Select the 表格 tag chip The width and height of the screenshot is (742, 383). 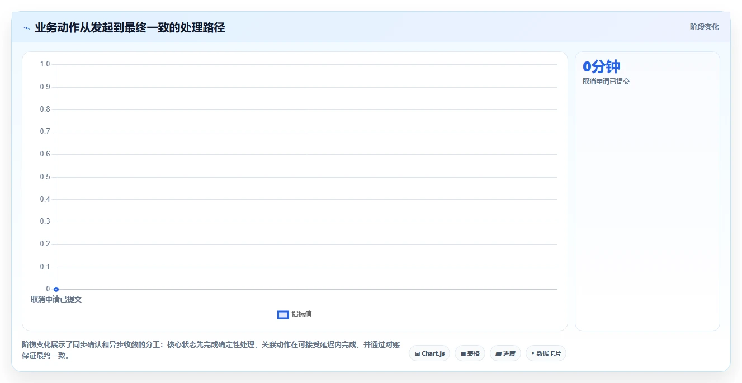point(470,353)
